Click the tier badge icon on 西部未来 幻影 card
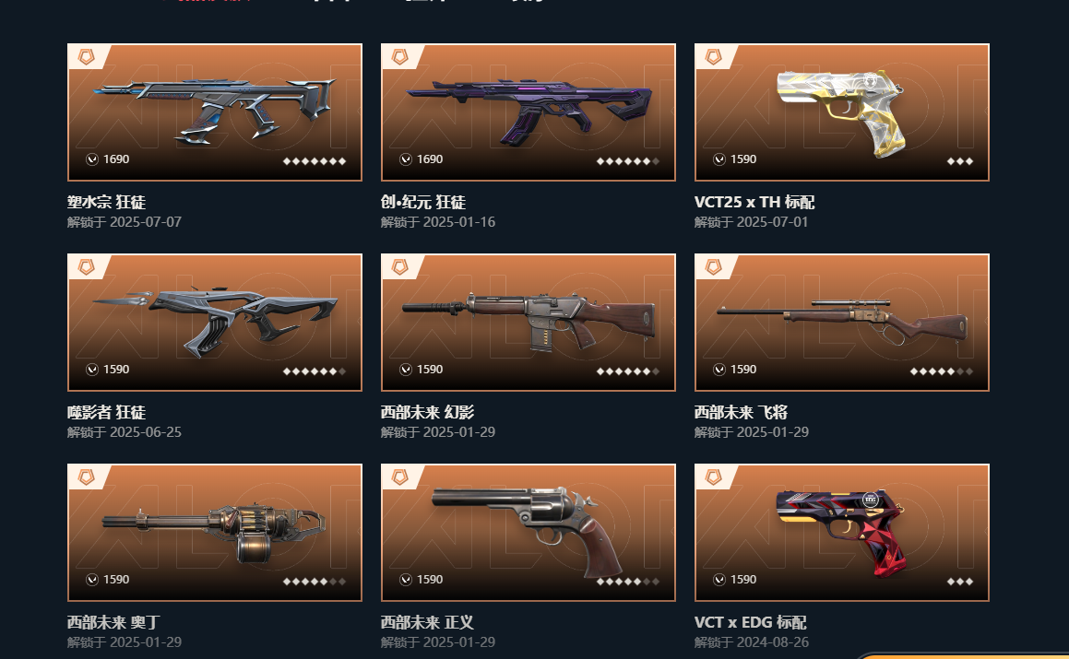 (400, 266)
